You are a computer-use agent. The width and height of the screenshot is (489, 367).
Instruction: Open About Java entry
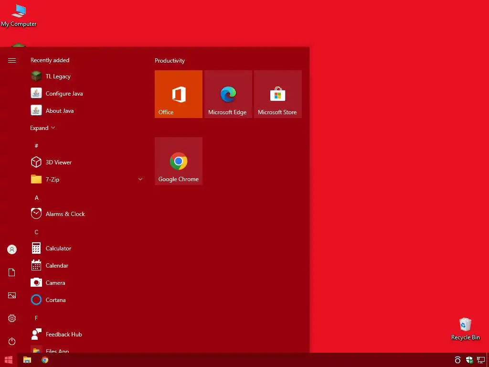pyautogui.click(x=86, y=110)
